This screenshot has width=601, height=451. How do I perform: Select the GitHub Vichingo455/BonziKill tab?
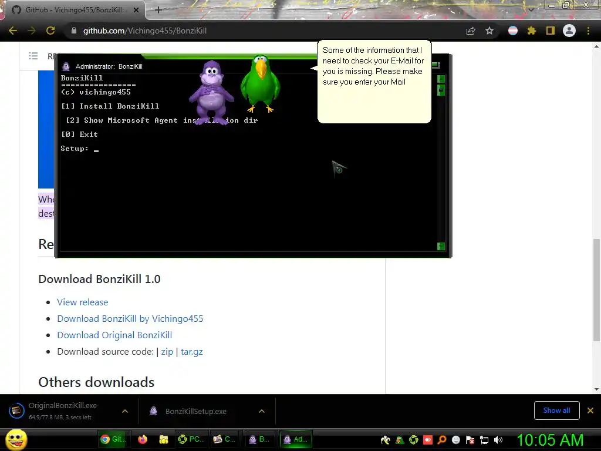click(x=75, y=10)
